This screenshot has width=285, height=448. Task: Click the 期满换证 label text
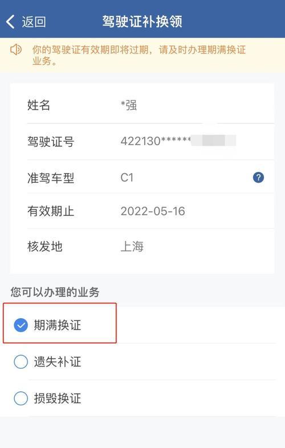click(58, 325)
